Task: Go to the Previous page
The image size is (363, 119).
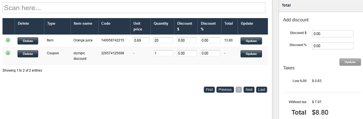Action: (x=225, y=90)
